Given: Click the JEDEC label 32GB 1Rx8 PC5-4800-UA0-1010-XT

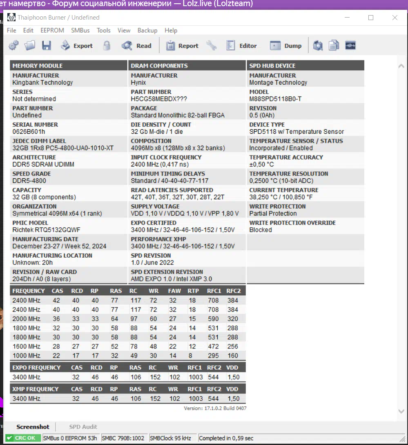Looking at the screenshot, I should [63, 148].
